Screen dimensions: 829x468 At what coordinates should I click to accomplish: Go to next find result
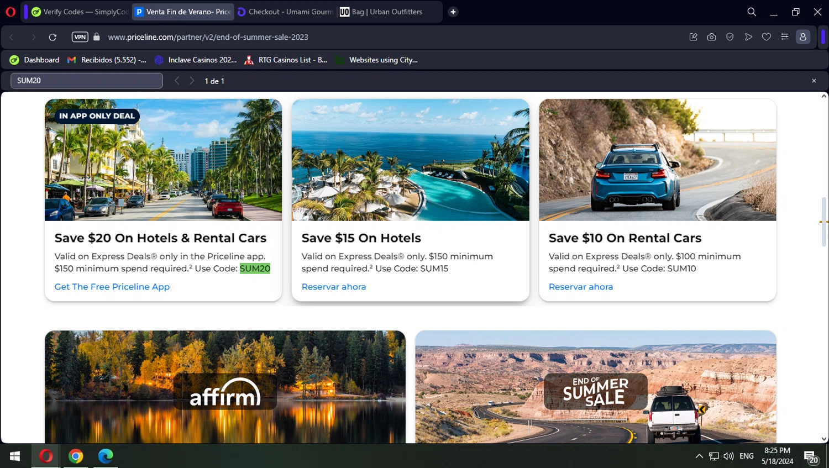tap(192, 81)
